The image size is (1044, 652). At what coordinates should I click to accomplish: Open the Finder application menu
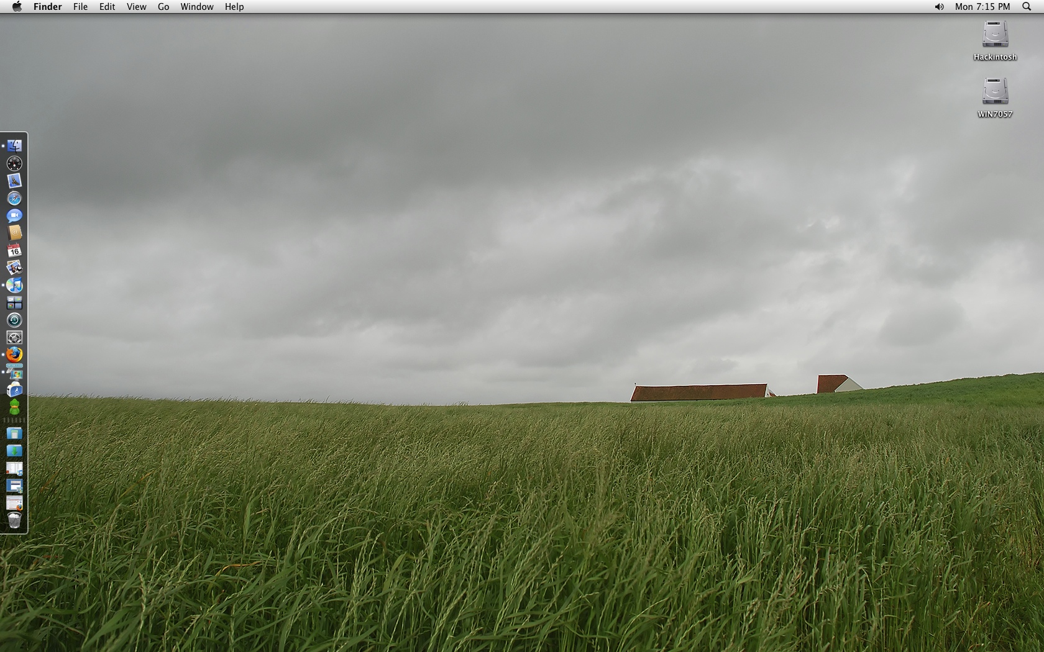(48, 7)
